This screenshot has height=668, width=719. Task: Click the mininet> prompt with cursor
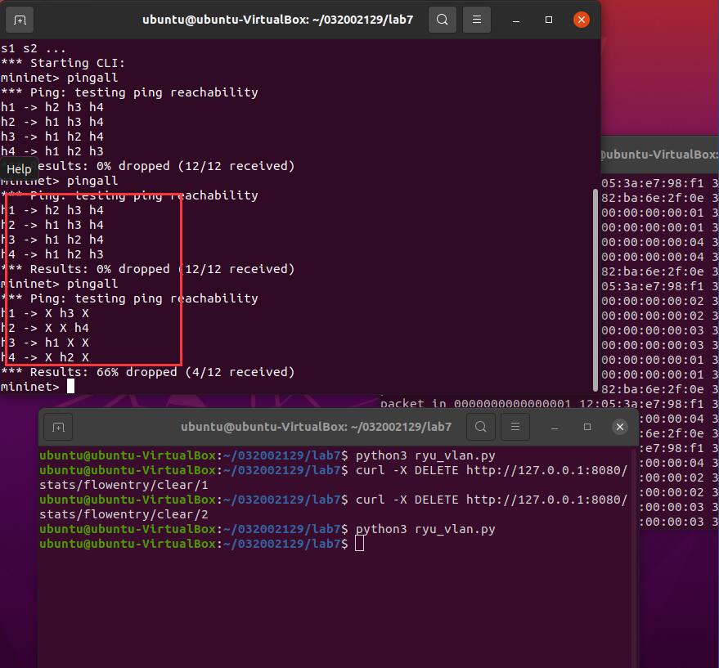point(38,387)
